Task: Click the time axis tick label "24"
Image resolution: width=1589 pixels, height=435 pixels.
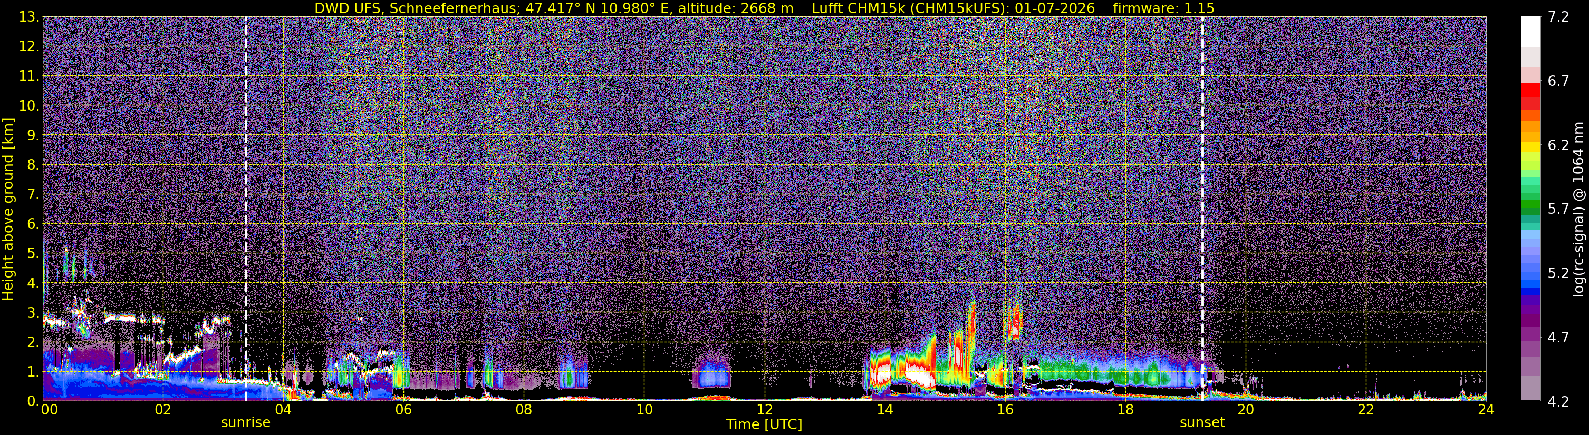Action: click(x=1486, y=410)
